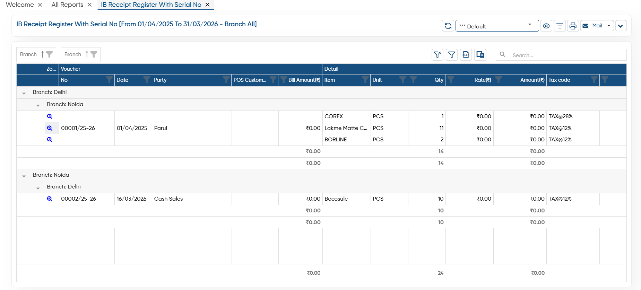641x290 pixels.
Task: Open filter for Item column
Action: tap(365, 80)
